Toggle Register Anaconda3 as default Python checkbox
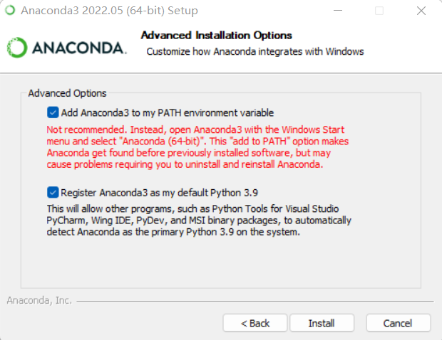The width and height of the screenshot is (442, 340). click(53, 192)
